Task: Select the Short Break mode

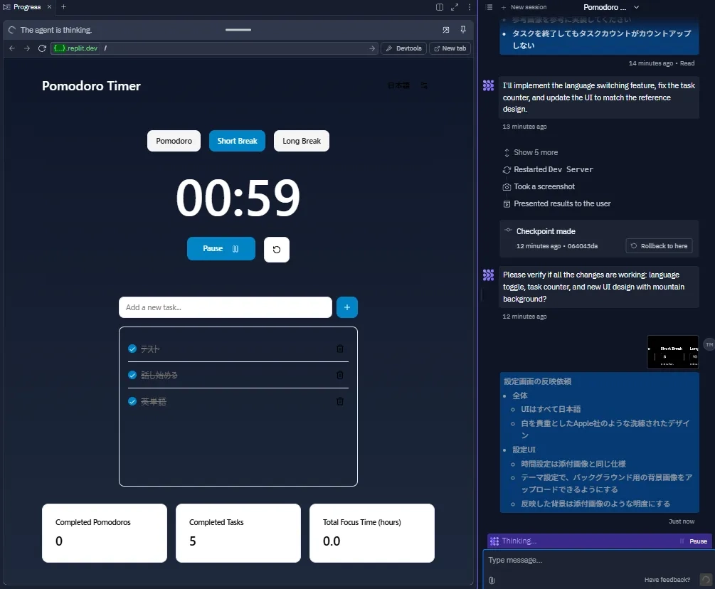Action: click(237, 141)
